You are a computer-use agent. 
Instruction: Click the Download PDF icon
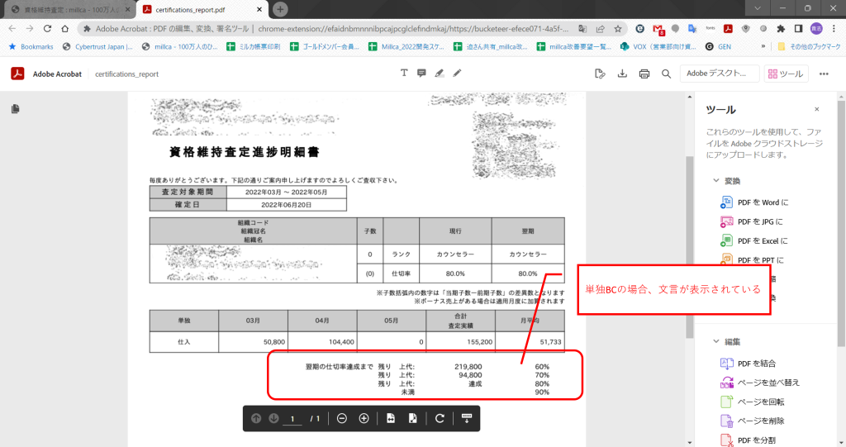click(622, 74)
